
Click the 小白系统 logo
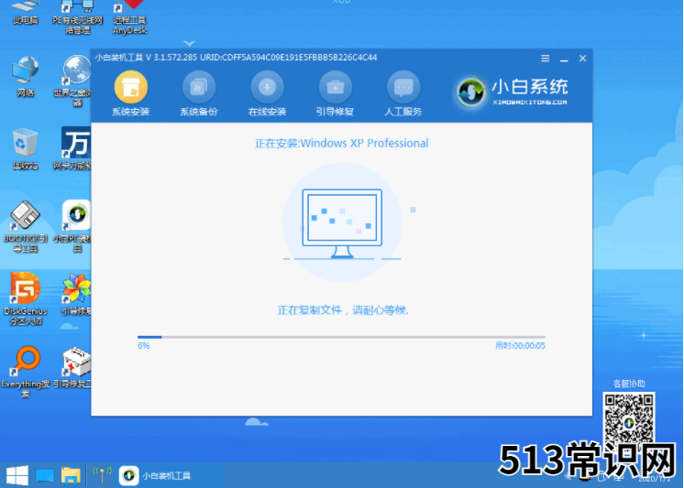pos(512,92)
